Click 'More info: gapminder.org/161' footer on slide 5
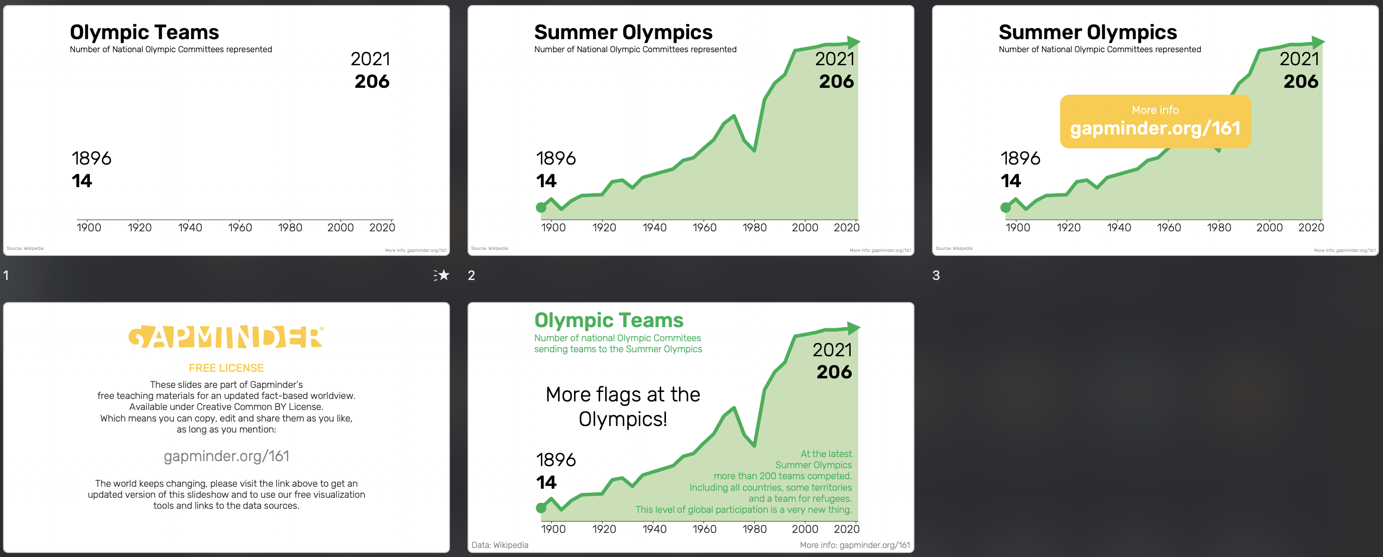This screenshot has height=557, width=1383. click(x=855, y=544)
